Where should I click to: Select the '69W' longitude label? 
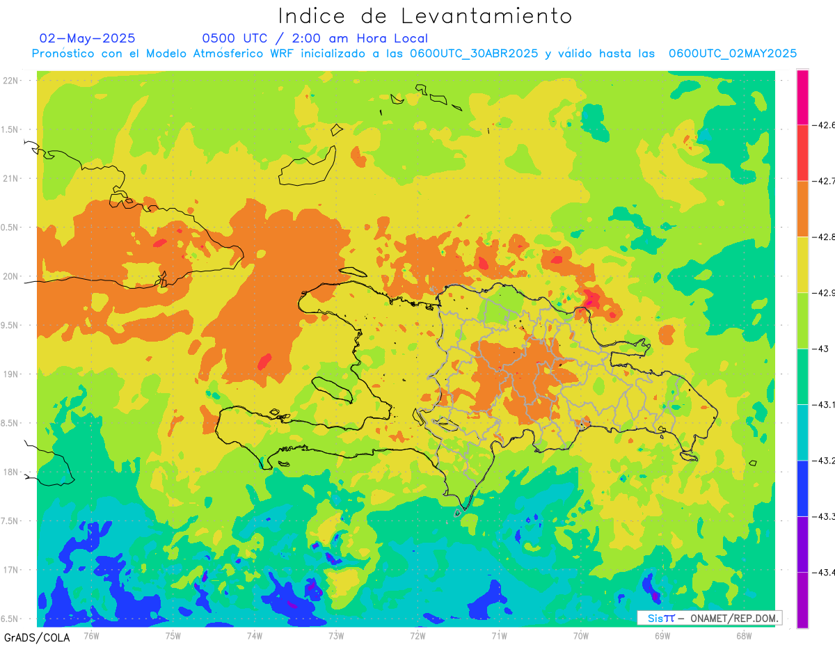point(662,635)
